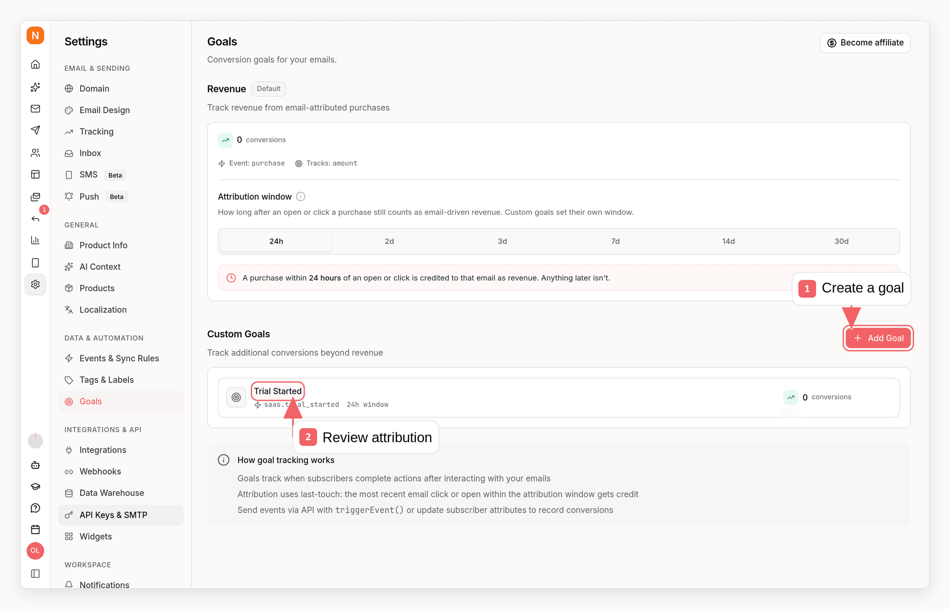Image resolution: width=950 pixels, height=609 pixels.
Task: Click the mobile device icon in rail
Action: (x=35, y=263)
